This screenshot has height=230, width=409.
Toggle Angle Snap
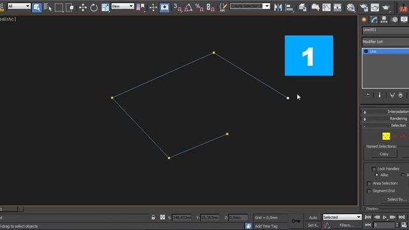pos(189,7)
